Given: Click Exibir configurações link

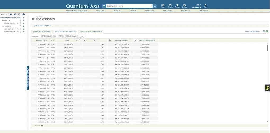Looking at the screenshot, I should tap(252, 31).
